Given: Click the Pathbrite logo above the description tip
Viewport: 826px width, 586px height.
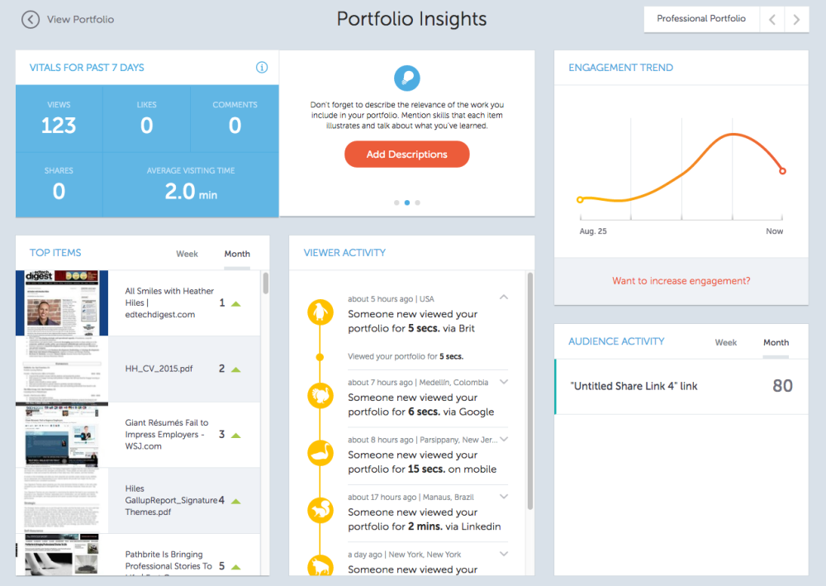Looking at the screenshot, I should [x=406, y=77].
